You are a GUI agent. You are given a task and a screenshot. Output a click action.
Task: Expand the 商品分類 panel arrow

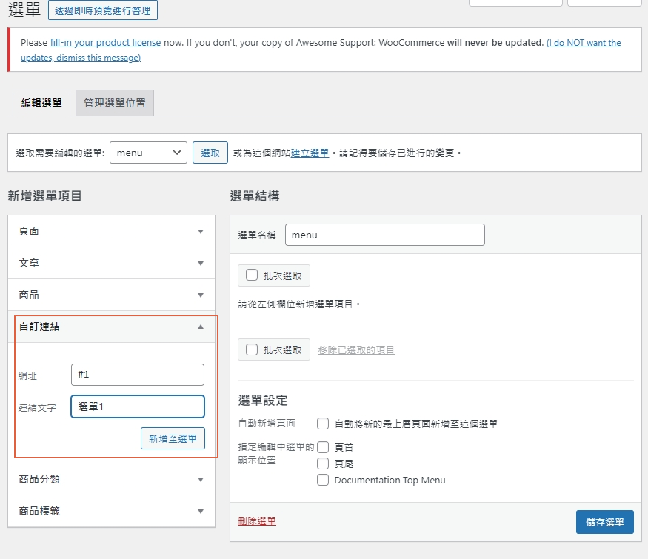[200, 480]
